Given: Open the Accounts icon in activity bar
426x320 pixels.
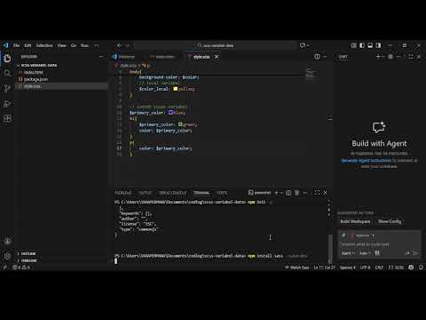Looking at the screenshot, I should point(7,241).
